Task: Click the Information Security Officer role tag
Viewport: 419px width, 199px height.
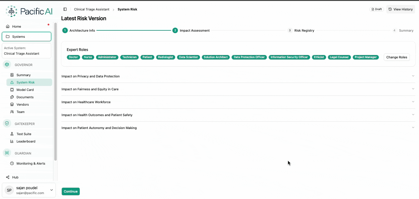Action: coord(289,57)
